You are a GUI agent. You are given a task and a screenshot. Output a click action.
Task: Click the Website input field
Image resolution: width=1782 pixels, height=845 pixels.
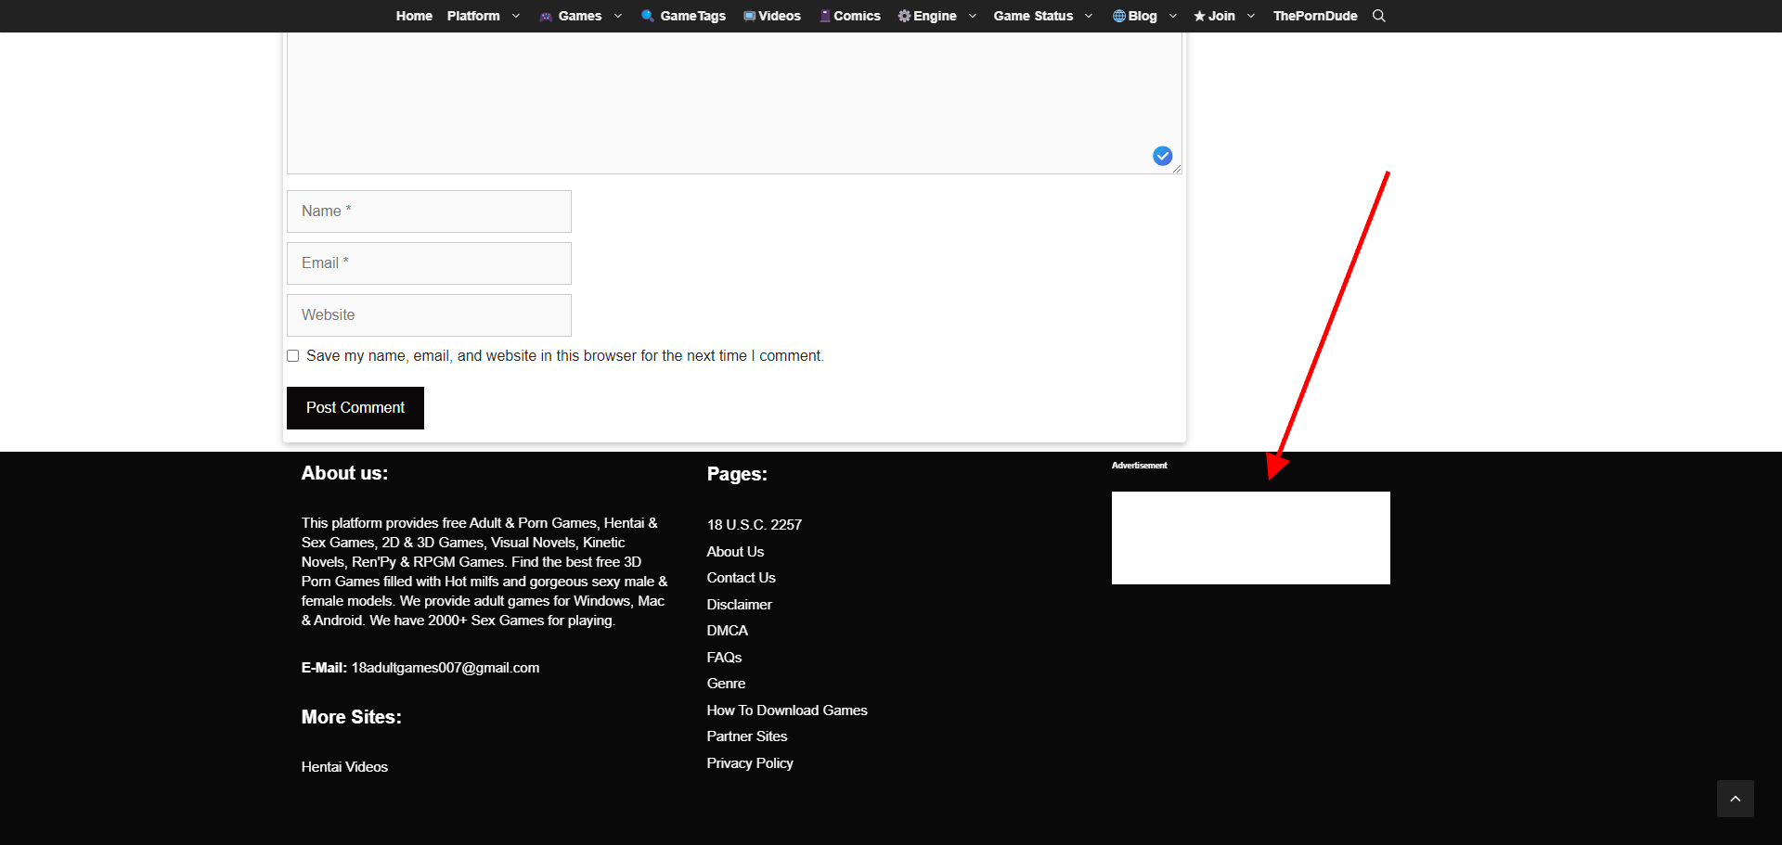tap(429, 315)
